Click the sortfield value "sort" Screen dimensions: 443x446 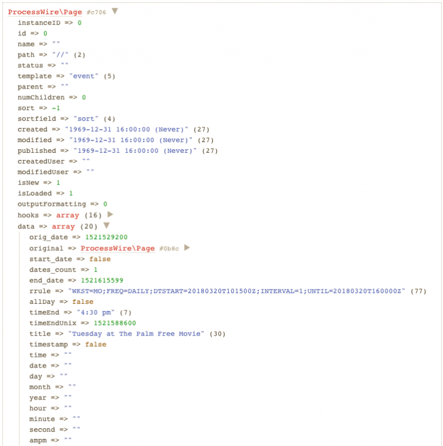[89, 119]
